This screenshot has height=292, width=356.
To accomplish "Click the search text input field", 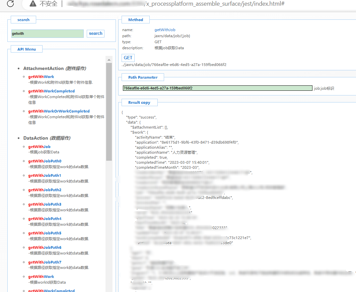I will pos(47,33).
